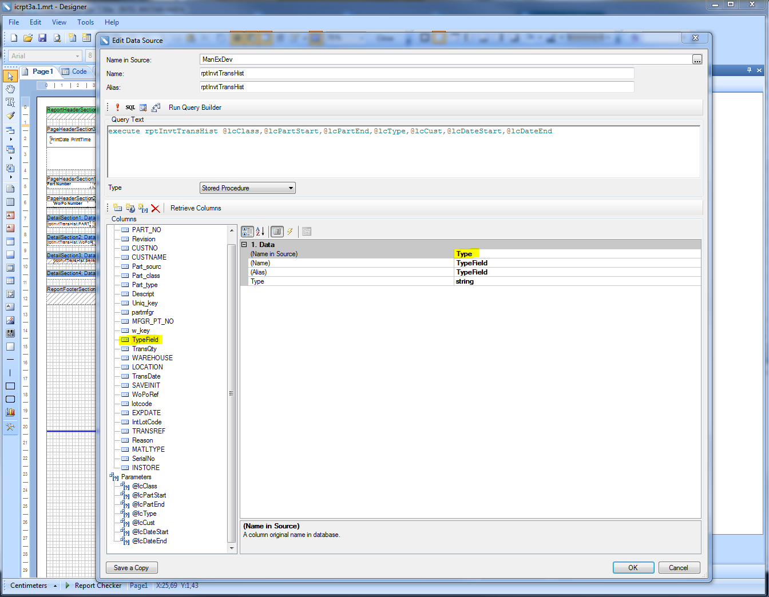The image size is (769, 597).
Task: Add a new column to data source
Action: [x=117, y=208]
